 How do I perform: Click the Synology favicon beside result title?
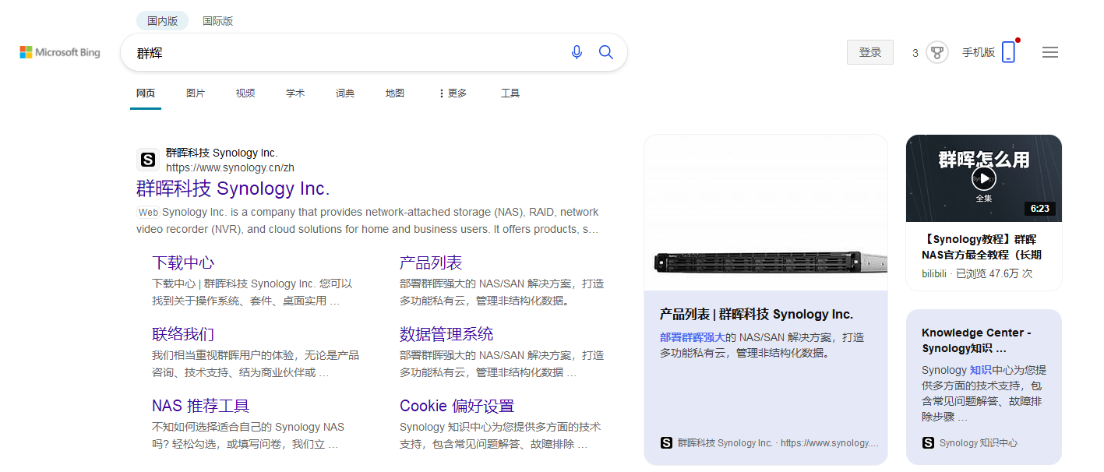pos(148,160)
